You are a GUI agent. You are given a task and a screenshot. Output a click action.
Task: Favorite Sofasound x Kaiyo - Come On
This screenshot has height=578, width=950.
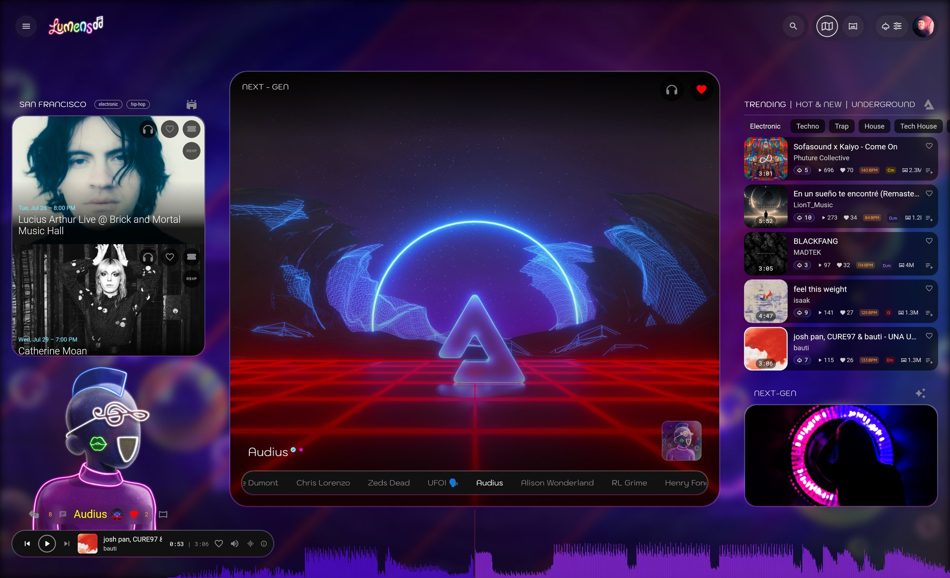pos(929,146)
